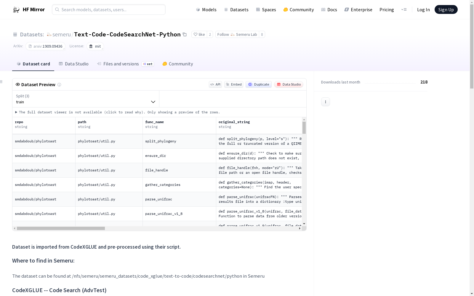Click the table scroll down arrow
Image resolution: width=474 pixels, height=296 pixels.
pos(304,224)
